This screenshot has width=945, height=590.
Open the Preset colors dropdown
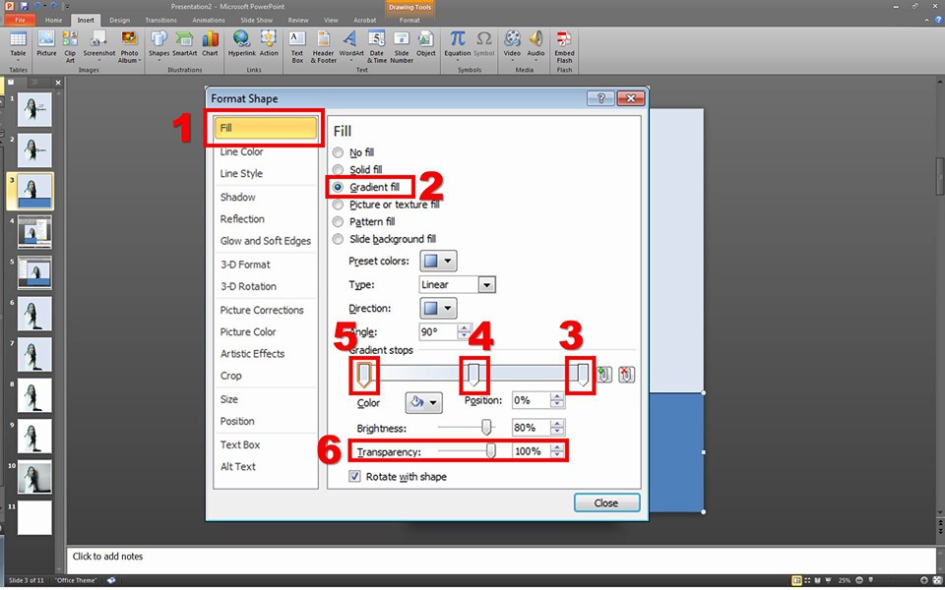tap(438, 262)
